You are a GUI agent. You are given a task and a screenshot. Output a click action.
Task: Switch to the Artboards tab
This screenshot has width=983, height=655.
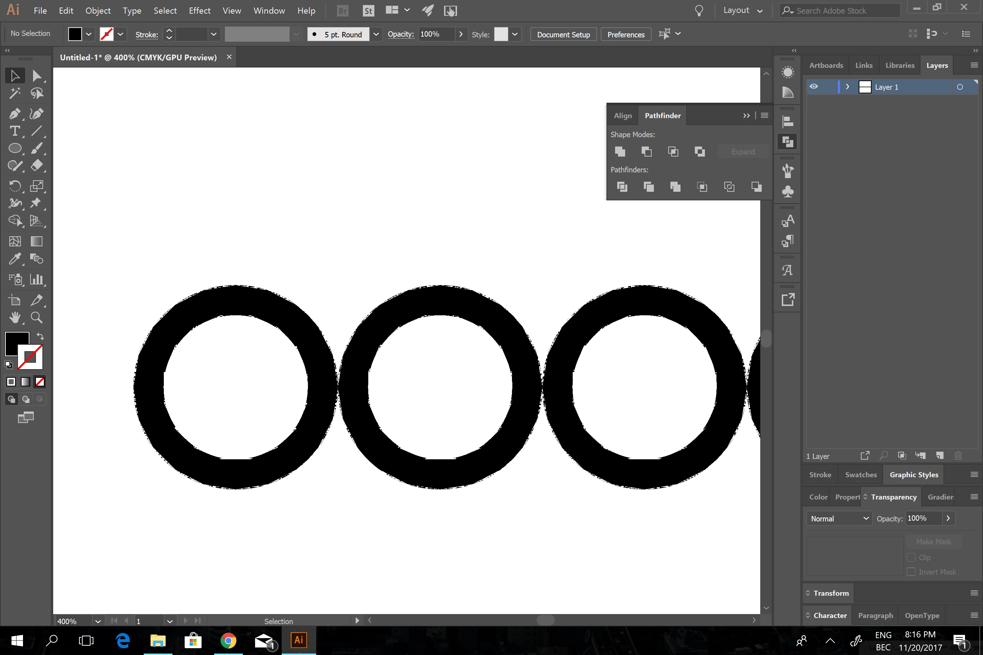pyautogui.click(x=826, y=66)
